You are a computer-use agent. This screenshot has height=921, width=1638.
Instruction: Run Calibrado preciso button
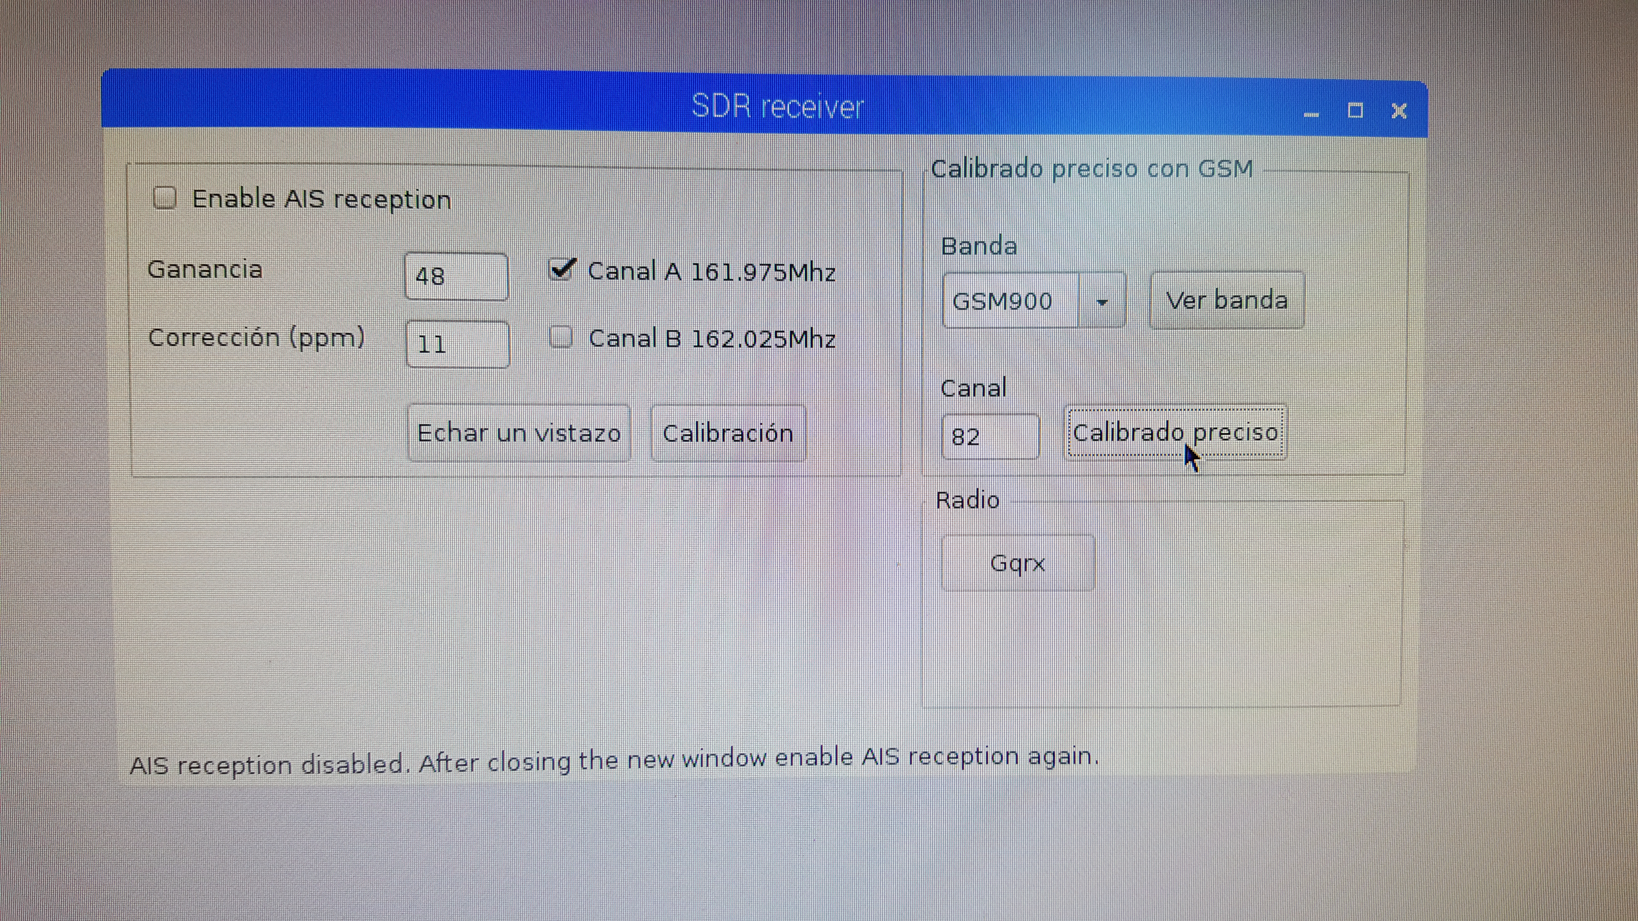click(1176, 432)
